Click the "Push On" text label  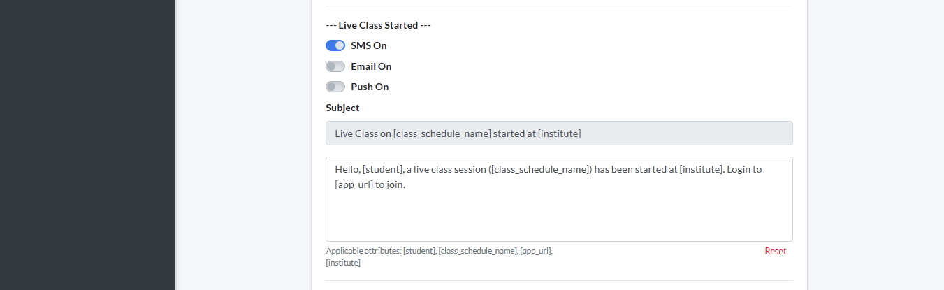(x=370, y=87)
